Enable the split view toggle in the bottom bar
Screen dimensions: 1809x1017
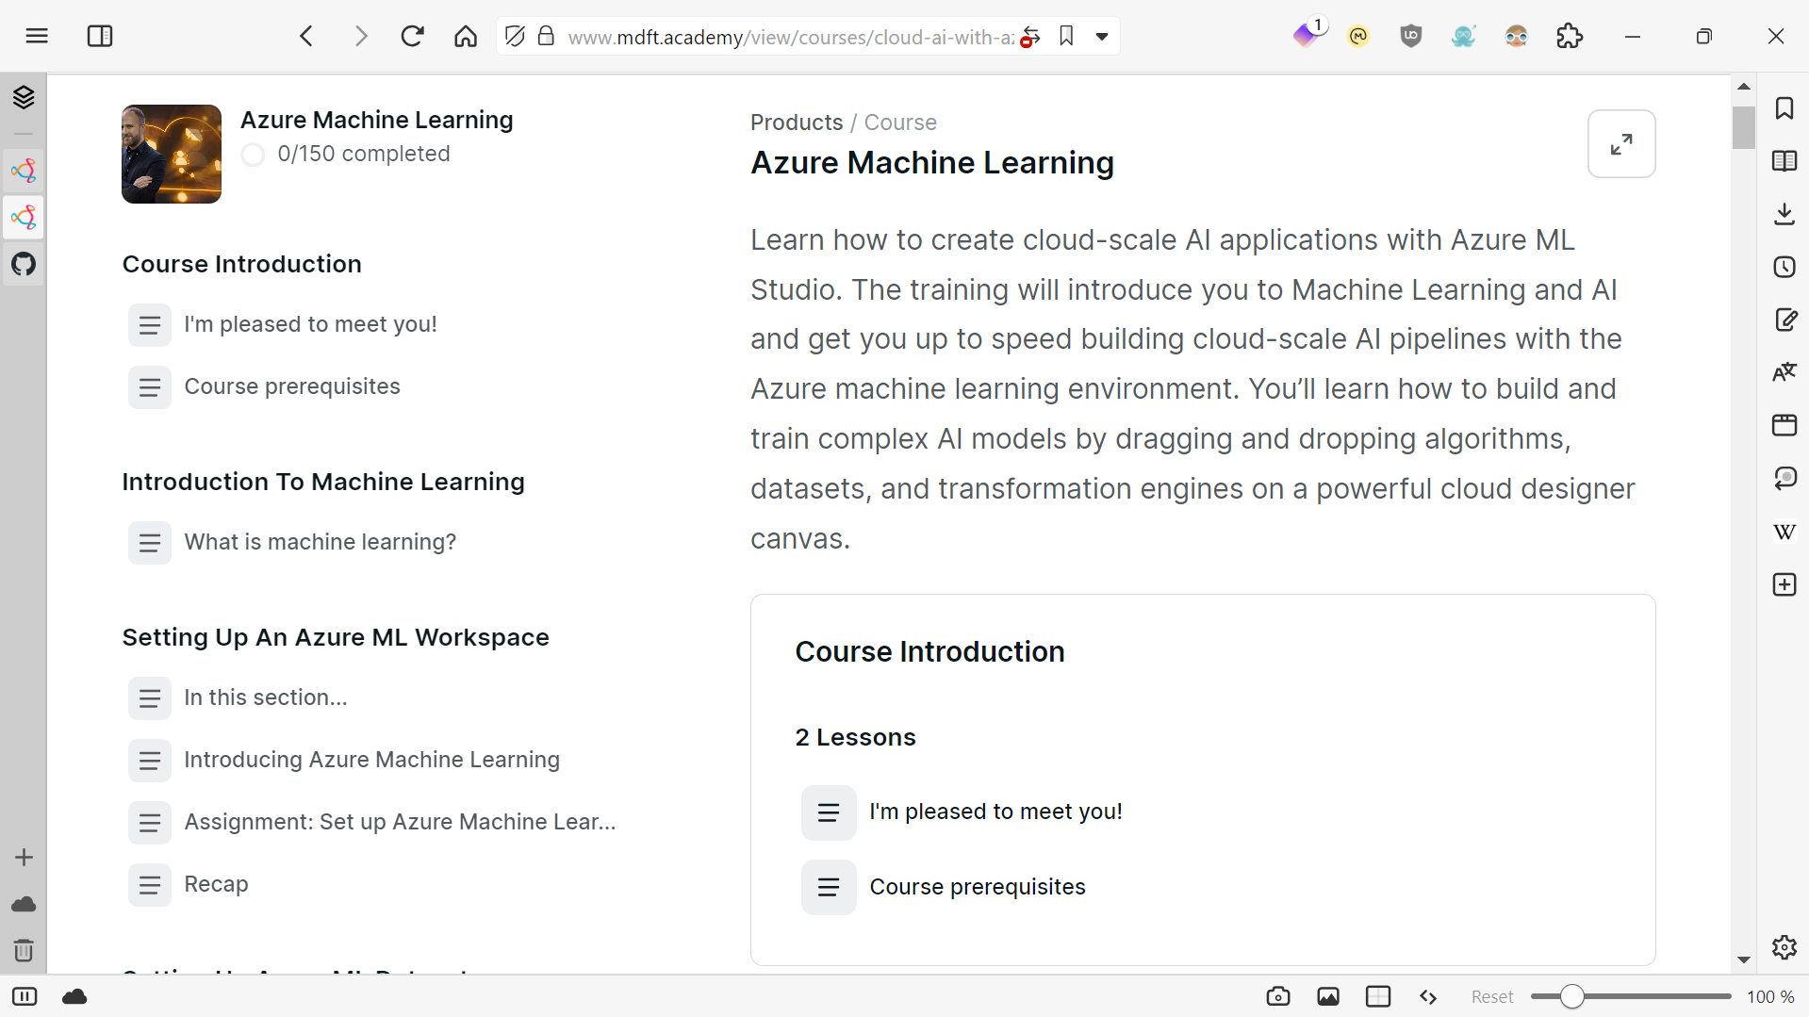point(1378,996)
